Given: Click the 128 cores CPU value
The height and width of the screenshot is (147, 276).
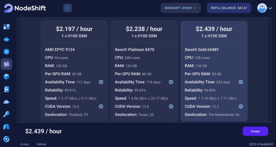Looking at the screenshot, I should click(202, 58).
